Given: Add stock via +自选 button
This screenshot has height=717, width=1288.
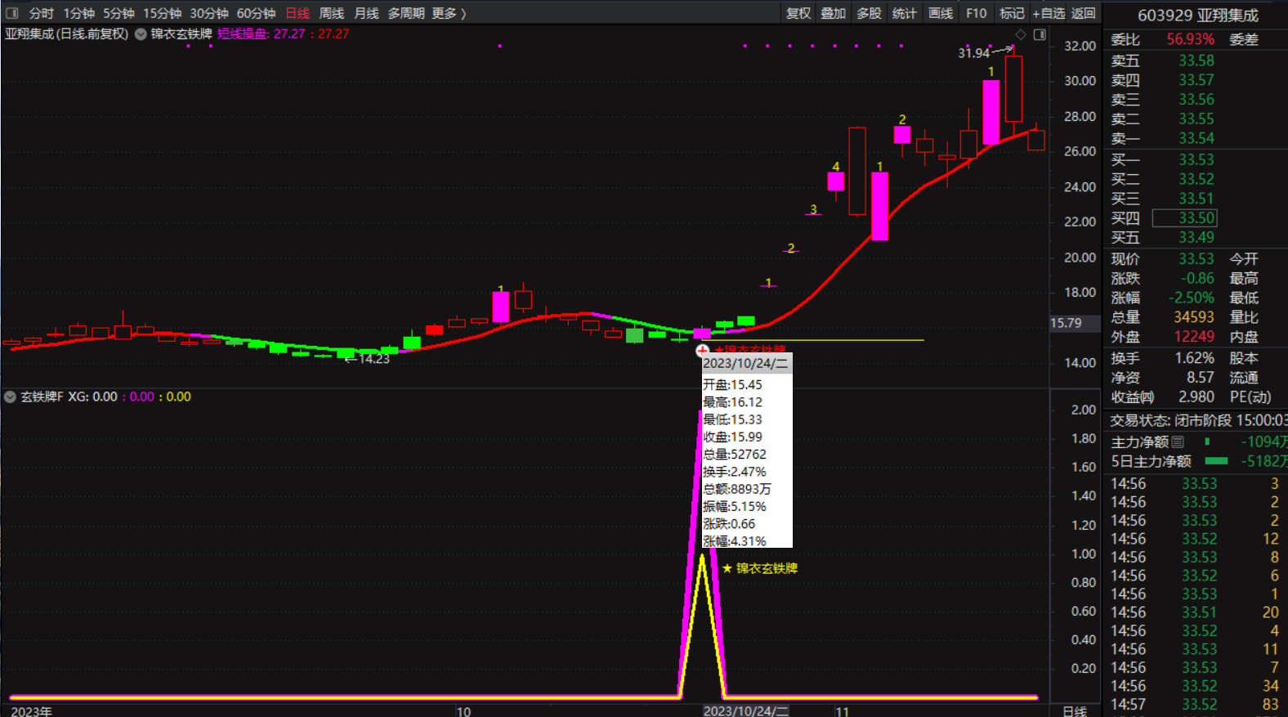Looking at the screenshot, I should point(1049,13).
